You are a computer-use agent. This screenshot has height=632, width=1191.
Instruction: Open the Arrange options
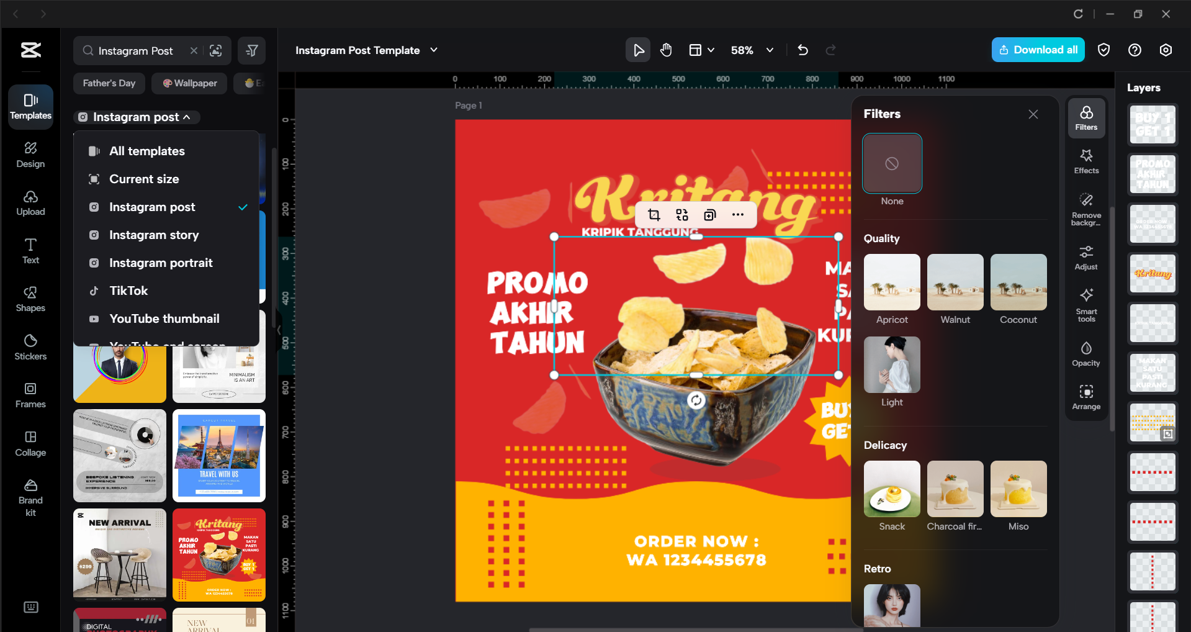pos(1085,396)
